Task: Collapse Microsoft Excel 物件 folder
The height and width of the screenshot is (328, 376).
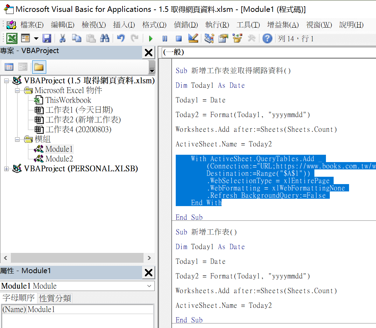Action: (17, 91)
